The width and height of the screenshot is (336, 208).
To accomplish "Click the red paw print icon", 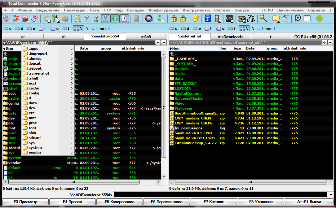I will click(7, 19).
